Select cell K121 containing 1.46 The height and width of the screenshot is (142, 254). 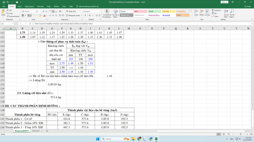(110, 76)
